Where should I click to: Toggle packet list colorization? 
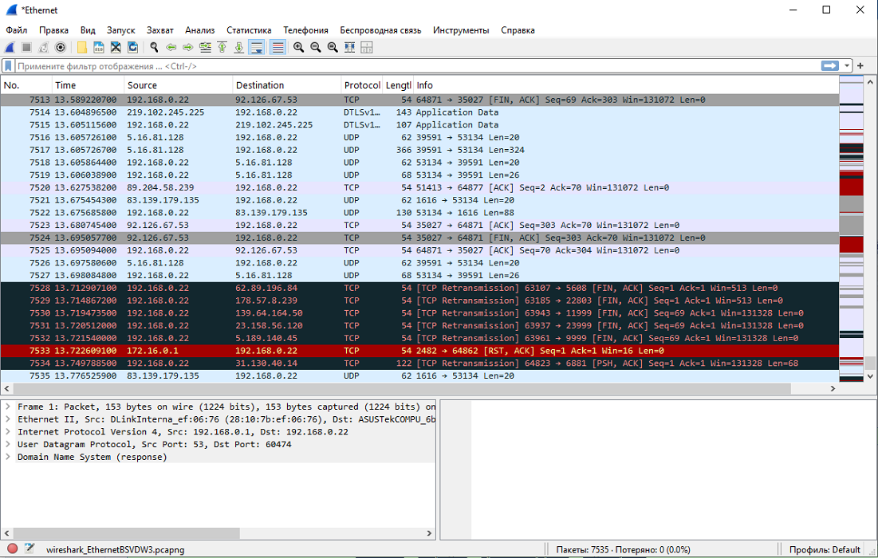[x=278, y=48]
